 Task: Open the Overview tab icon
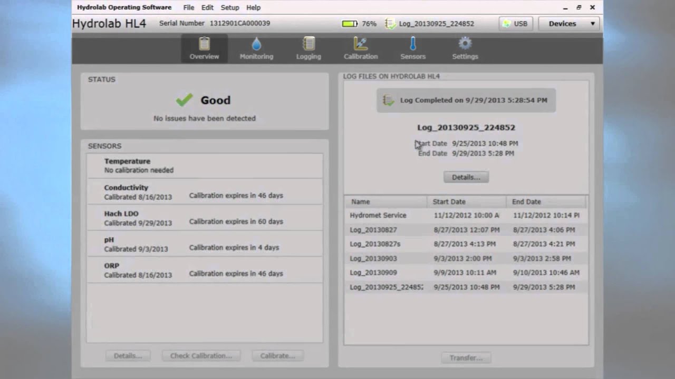pos(204,43)
